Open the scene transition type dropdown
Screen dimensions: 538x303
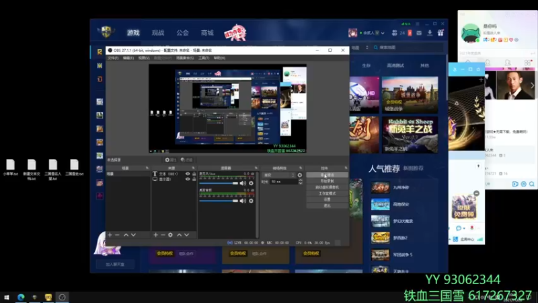278,175
